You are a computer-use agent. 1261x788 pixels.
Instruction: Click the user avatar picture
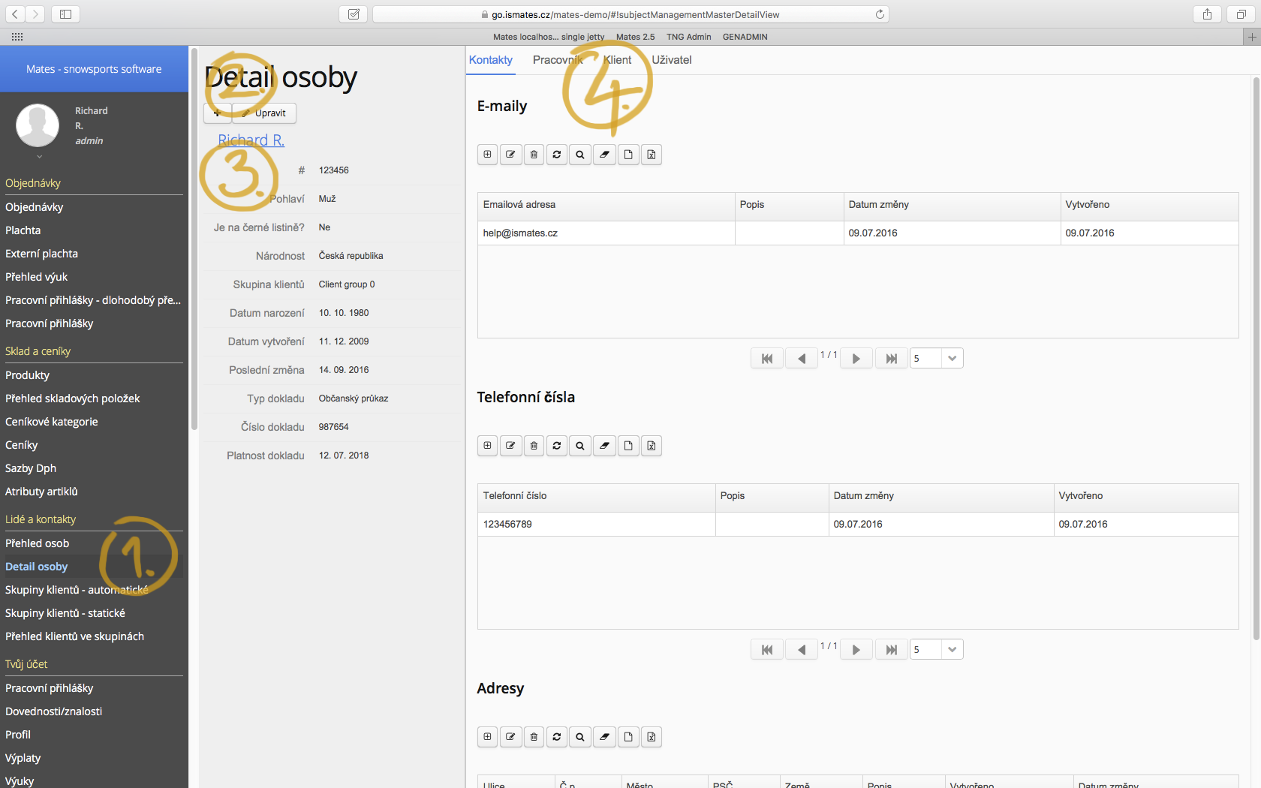pos(38,125)
